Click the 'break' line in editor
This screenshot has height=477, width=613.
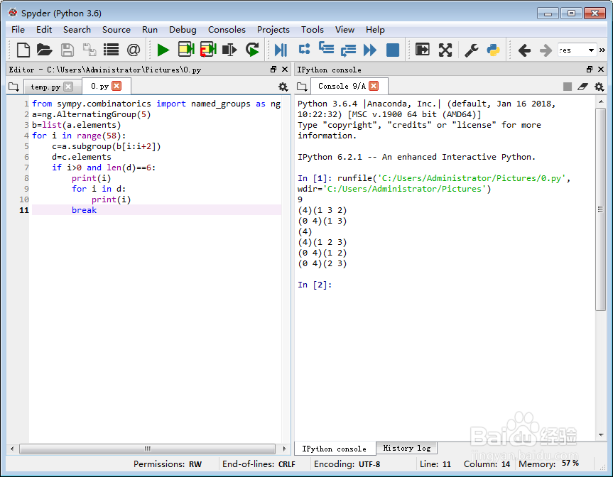pos(156,210)
